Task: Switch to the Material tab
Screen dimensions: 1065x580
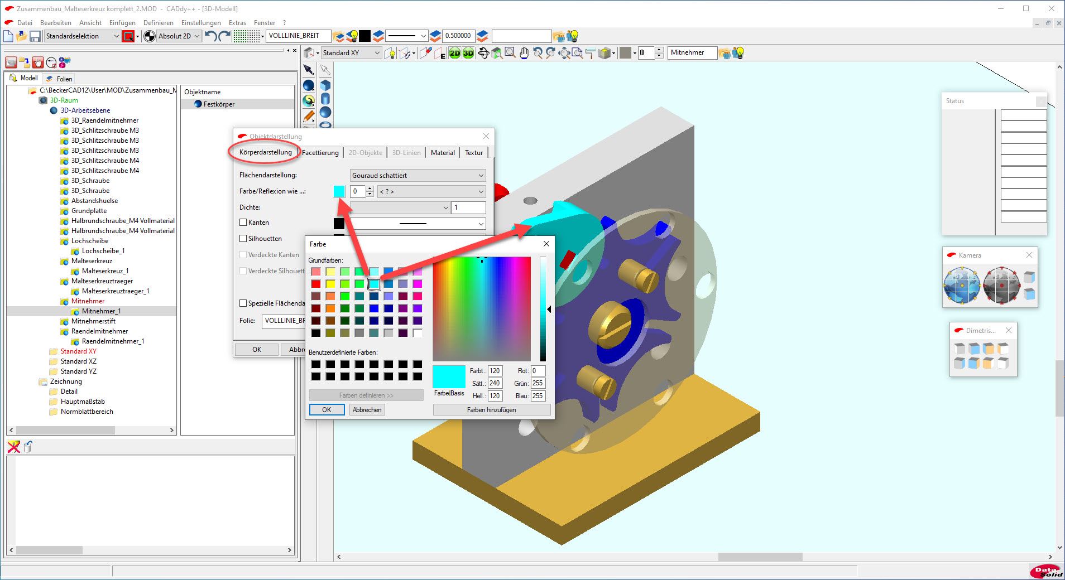Action: (x=443, y=153)
